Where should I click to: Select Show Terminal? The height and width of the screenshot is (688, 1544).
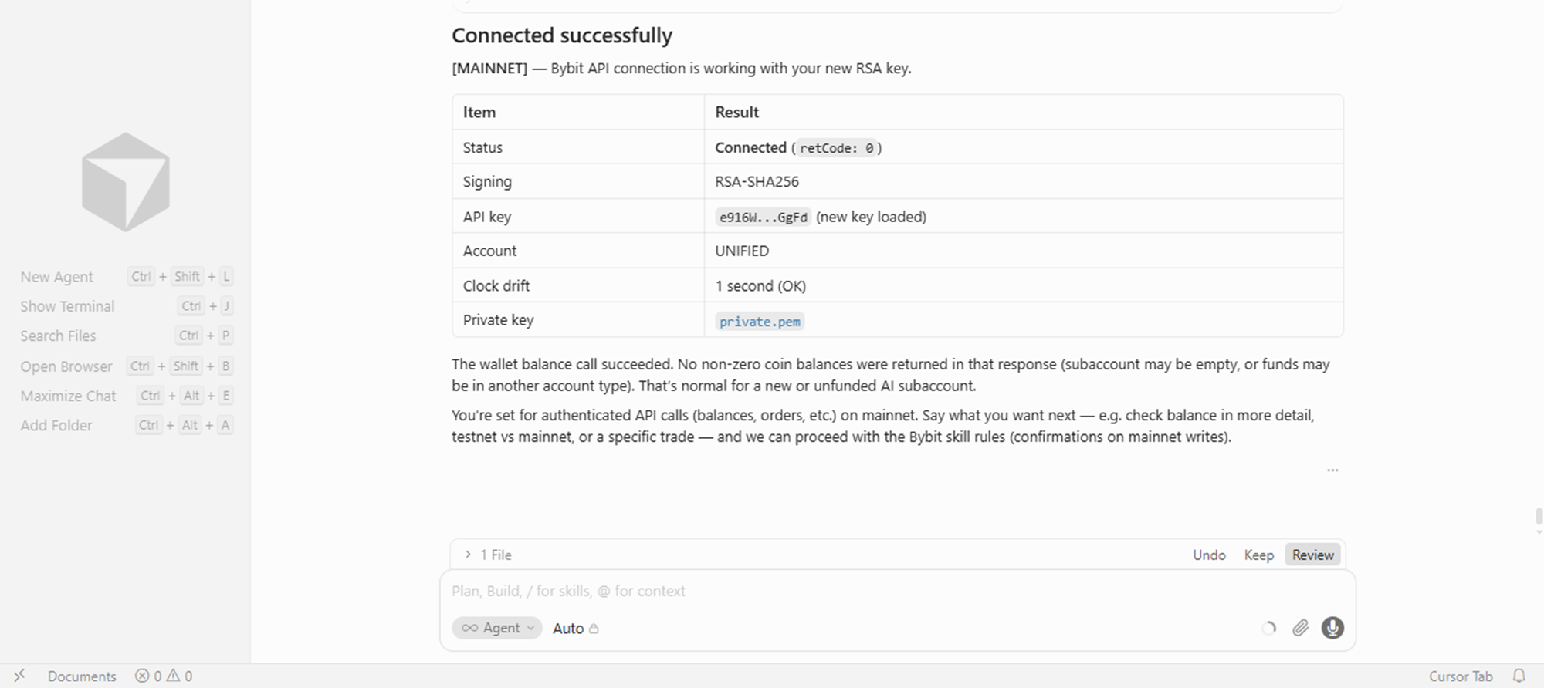point(67,306)
